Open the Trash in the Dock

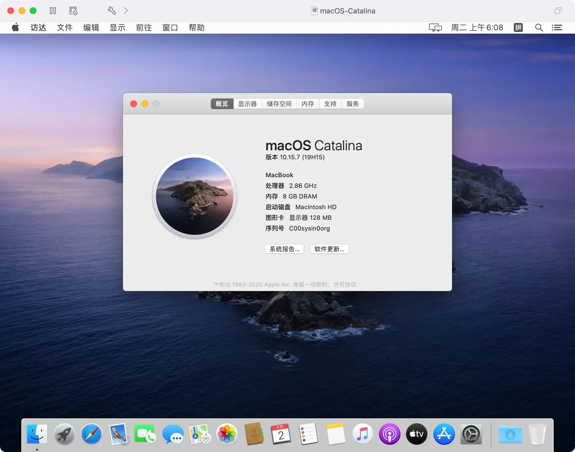tap(537, 434)
